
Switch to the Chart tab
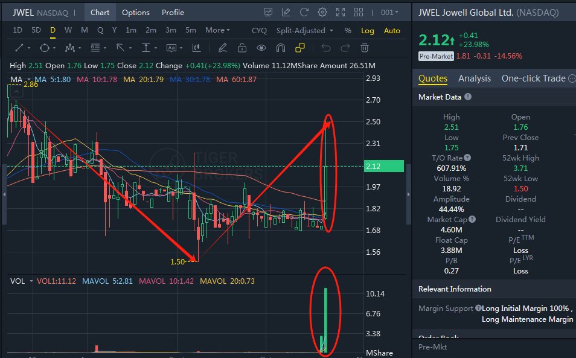pos(100,13)
